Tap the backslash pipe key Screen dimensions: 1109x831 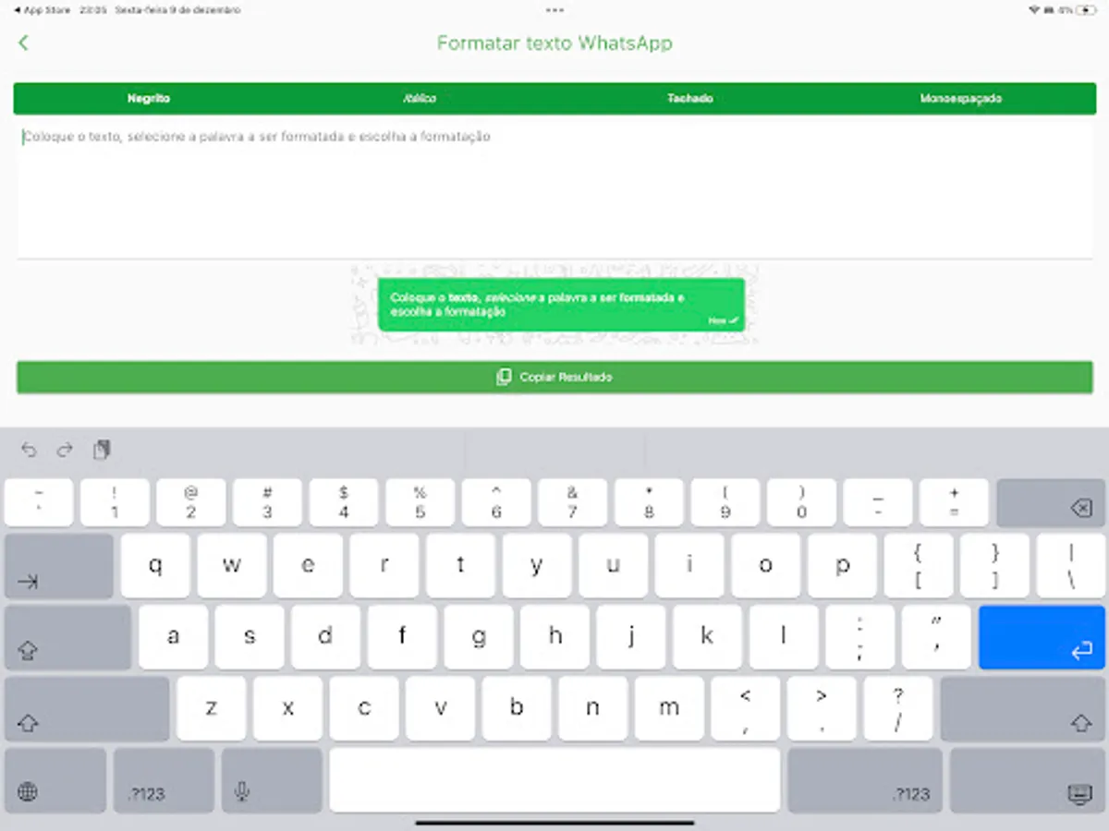click(x=1071, y=566)
